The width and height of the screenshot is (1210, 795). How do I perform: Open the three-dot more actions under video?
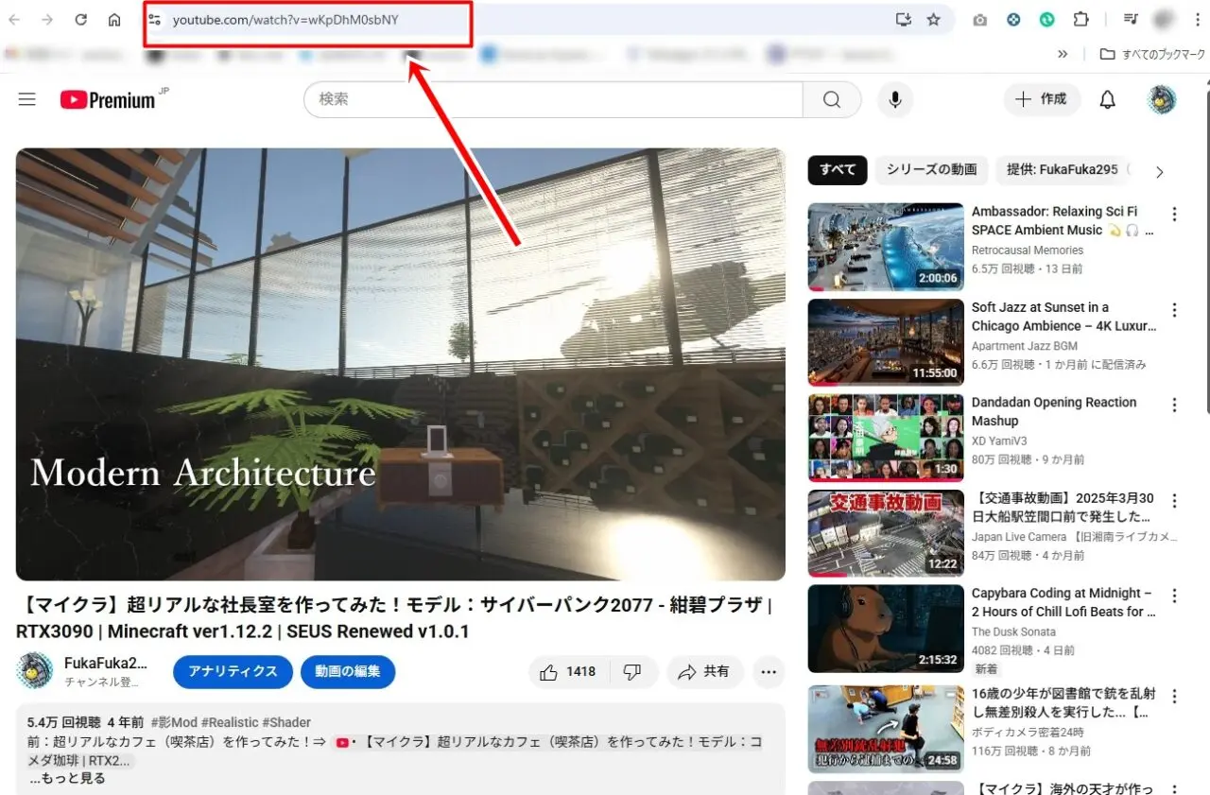tap(769, 671)
